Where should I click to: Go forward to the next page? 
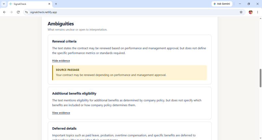coord(11,12)
